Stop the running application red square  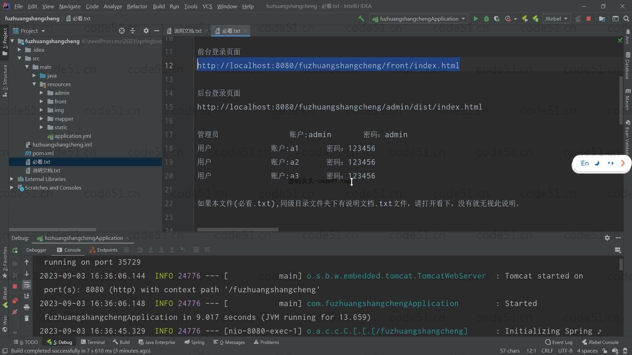589,19
